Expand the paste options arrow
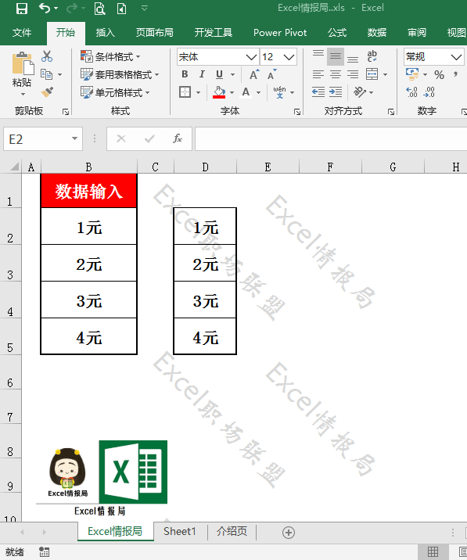This screenshot has width=467, height=560. pos(23,95)
